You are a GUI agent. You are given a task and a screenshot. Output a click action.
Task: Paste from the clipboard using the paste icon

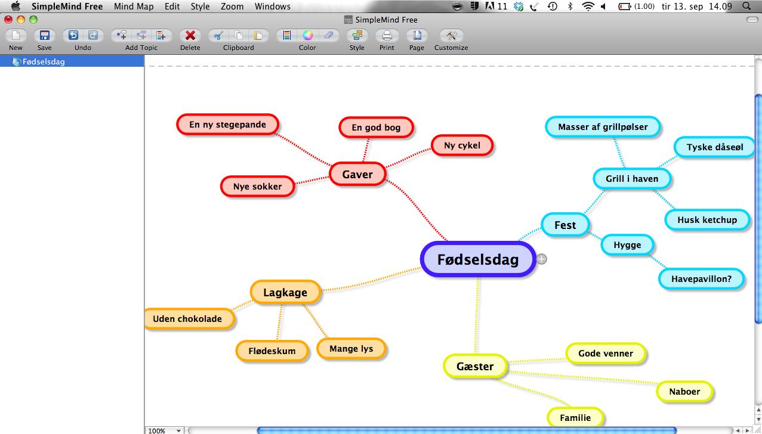(258, 35)
